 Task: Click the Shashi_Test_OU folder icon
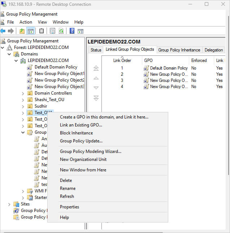pos(30,100)
